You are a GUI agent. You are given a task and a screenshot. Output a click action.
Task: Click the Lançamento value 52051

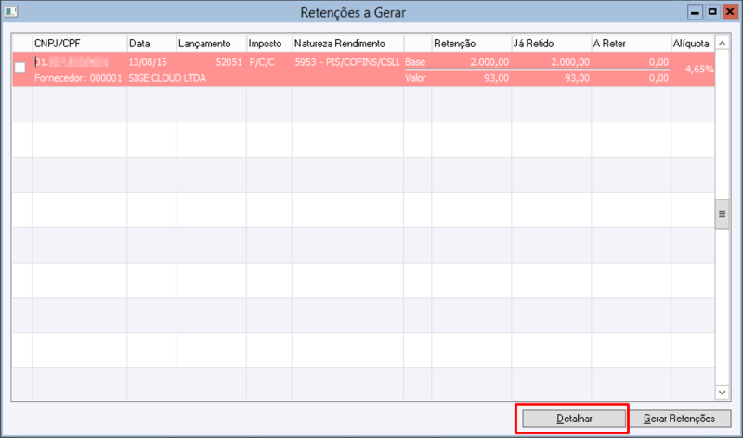click(x=228, y=62)
